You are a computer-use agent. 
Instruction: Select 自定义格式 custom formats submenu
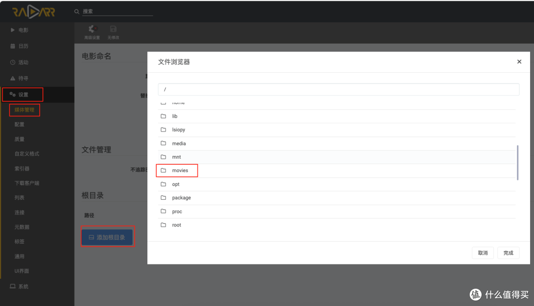click(x=27, y=154)
